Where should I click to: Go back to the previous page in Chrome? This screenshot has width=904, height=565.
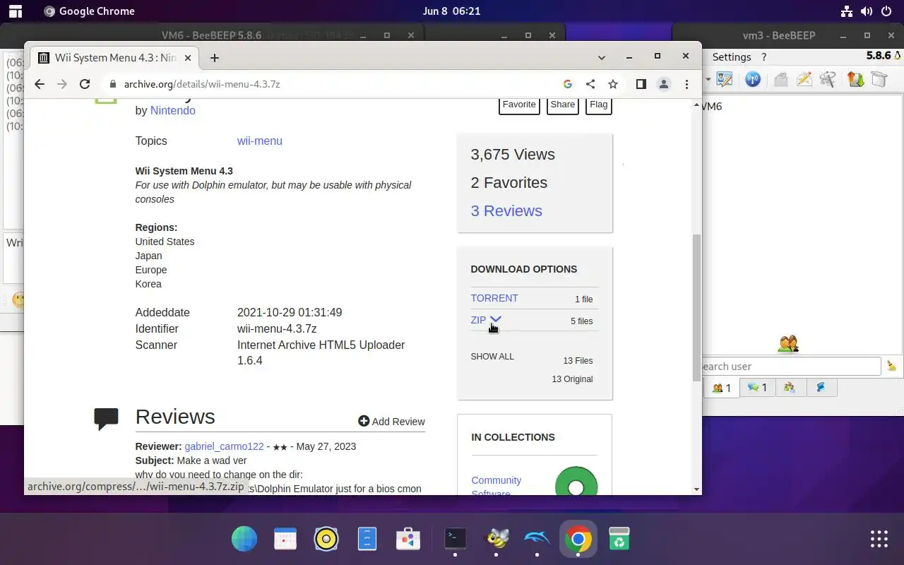coord(40,84)
